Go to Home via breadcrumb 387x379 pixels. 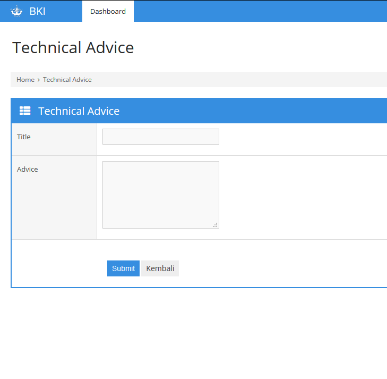(25, 80)
